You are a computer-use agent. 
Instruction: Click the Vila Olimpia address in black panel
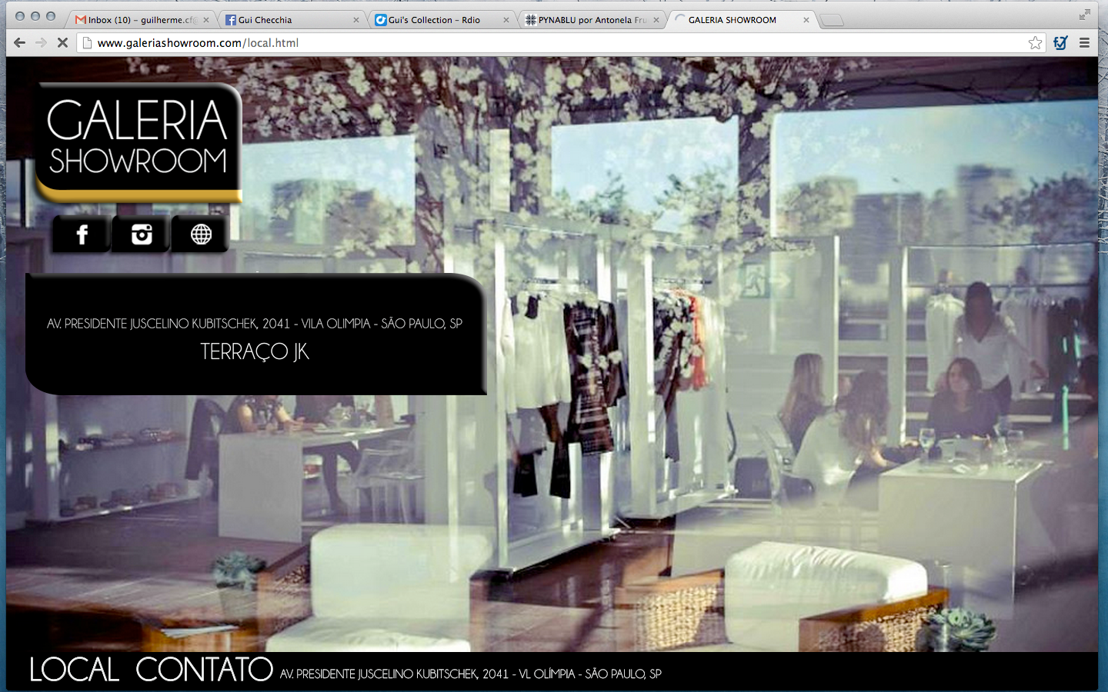(x=255, y=324)
